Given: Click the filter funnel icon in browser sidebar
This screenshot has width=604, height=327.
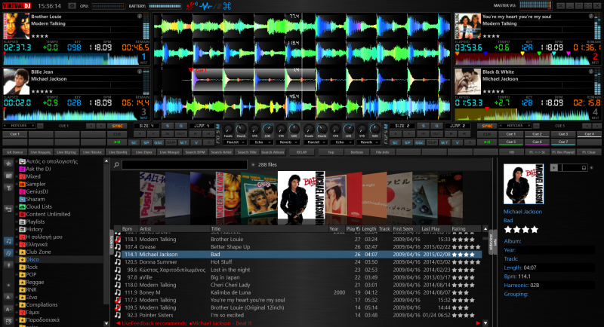Looking at the screenshot, I should coord(8,188).
